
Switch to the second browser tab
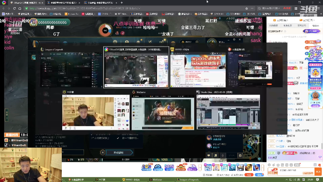[63, 3]
